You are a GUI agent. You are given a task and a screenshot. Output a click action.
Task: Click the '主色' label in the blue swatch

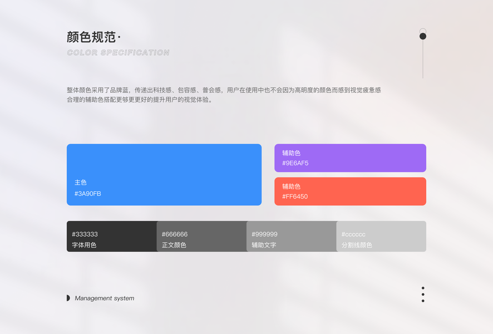pyautogui.click(x=81, y=183)
